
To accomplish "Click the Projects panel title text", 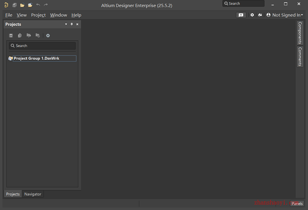I will 13,24.
